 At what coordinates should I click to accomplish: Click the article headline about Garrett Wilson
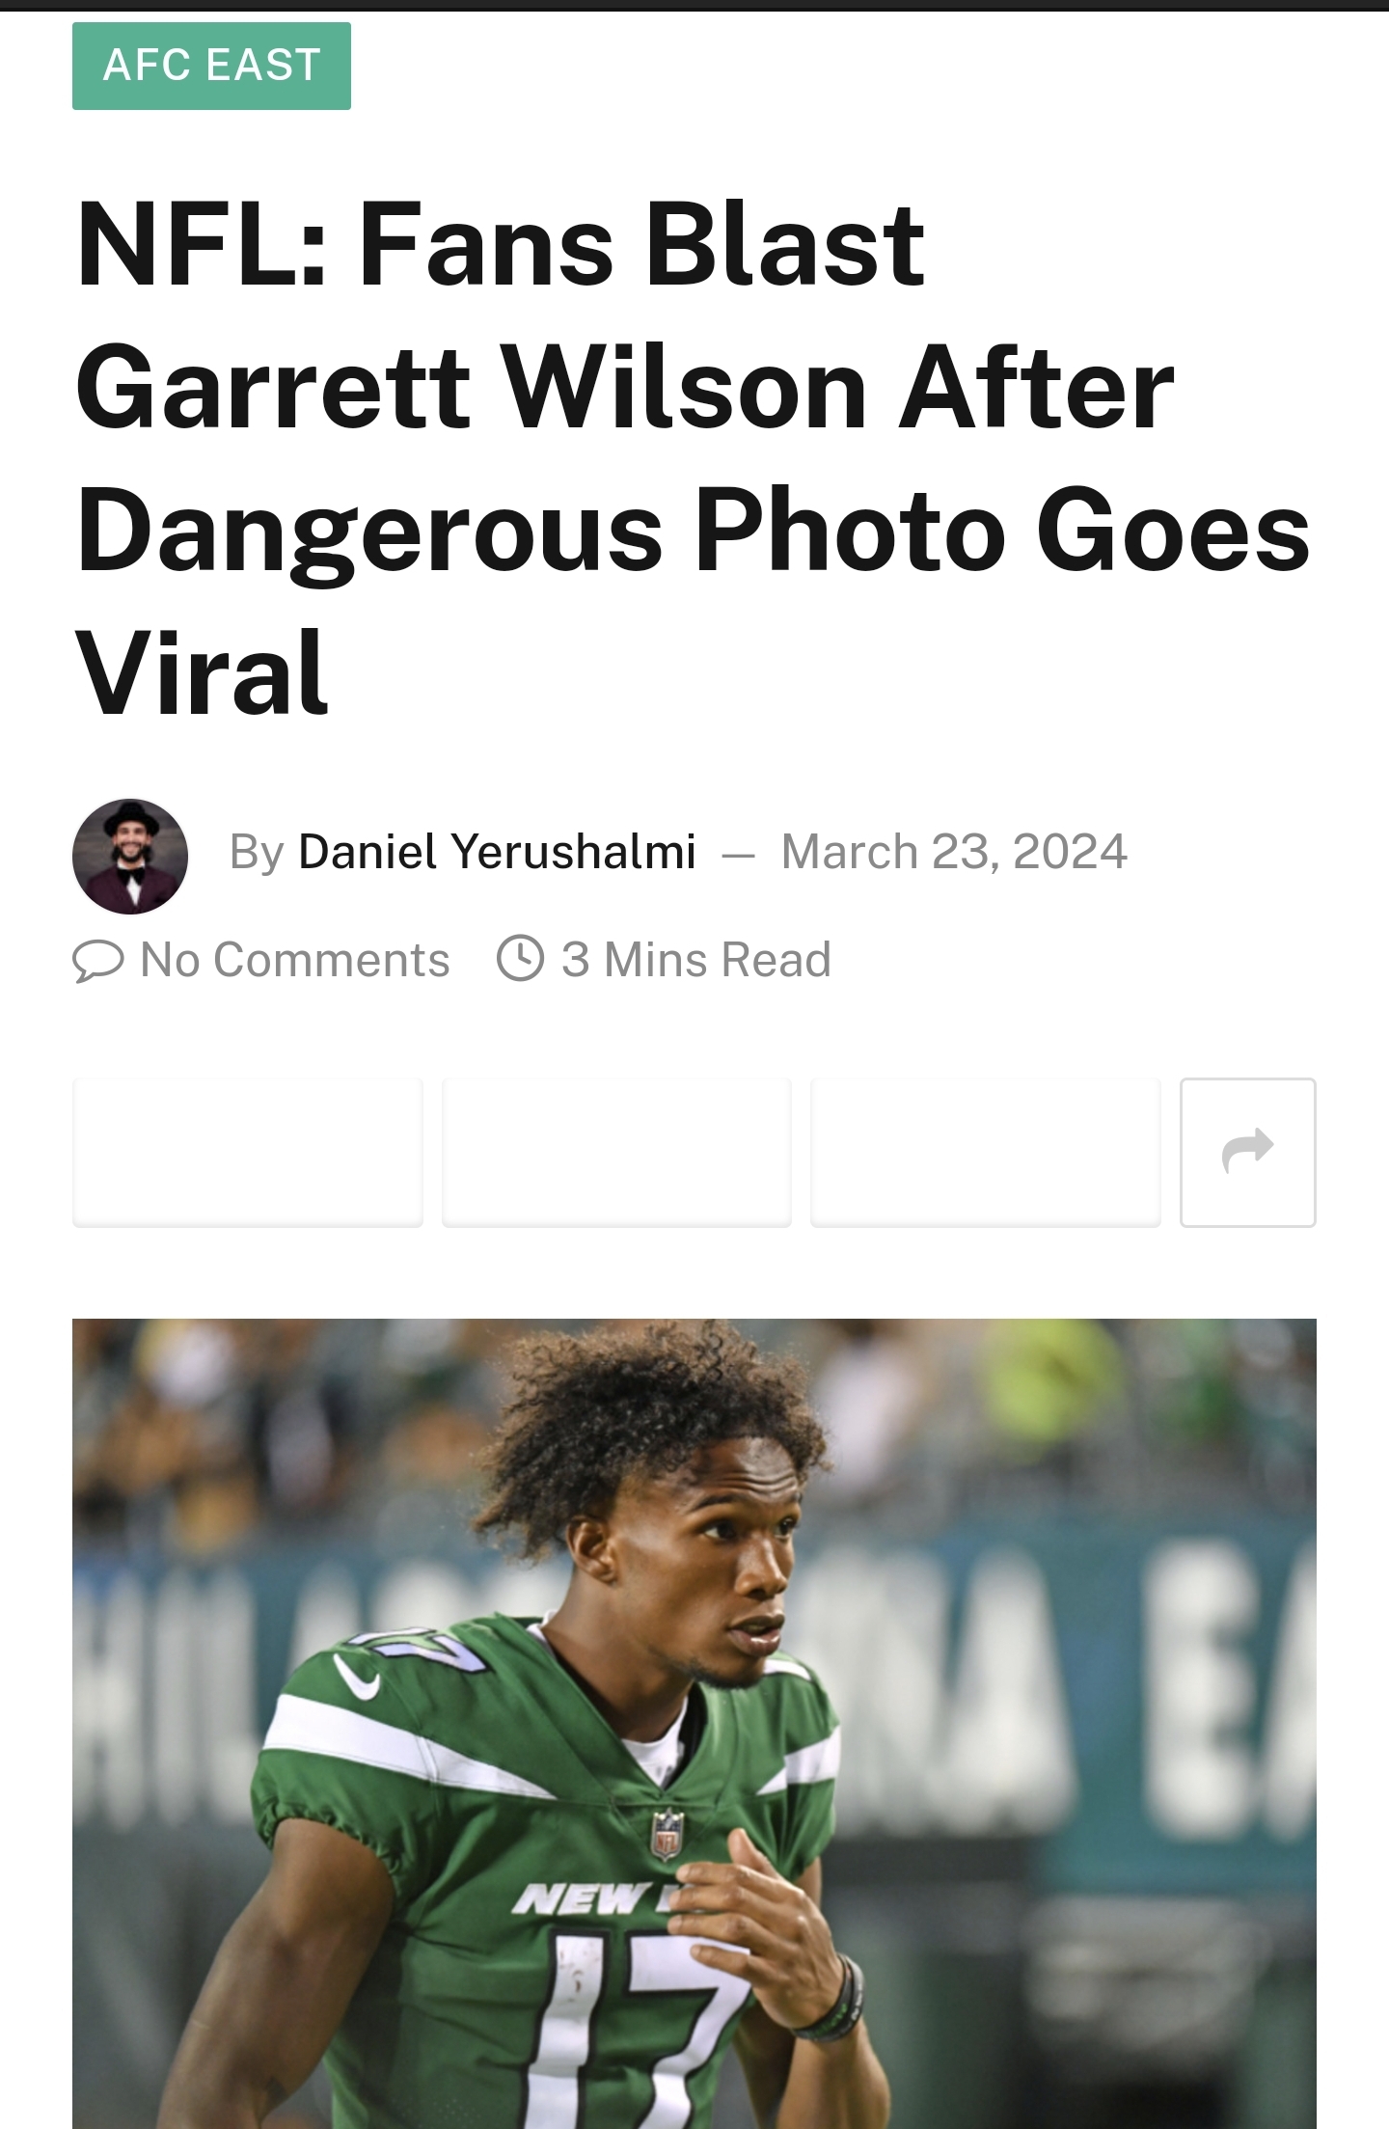693,457
